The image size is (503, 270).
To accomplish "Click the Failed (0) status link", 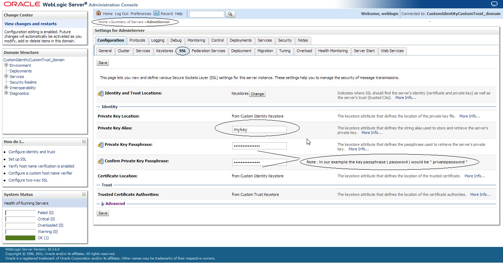I will click(45, 213).
